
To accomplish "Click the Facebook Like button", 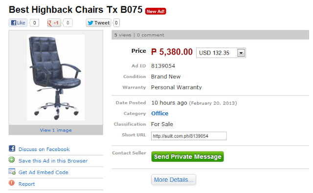I will coord(18,23).
